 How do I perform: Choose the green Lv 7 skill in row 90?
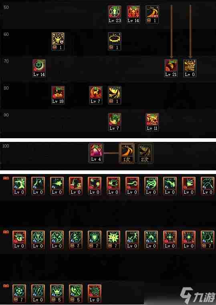pos(115,122)
